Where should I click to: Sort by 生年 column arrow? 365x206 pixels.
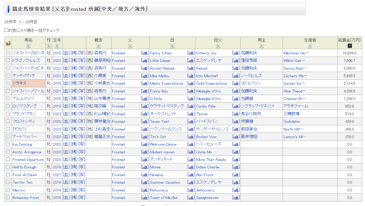tap(57, 46)
